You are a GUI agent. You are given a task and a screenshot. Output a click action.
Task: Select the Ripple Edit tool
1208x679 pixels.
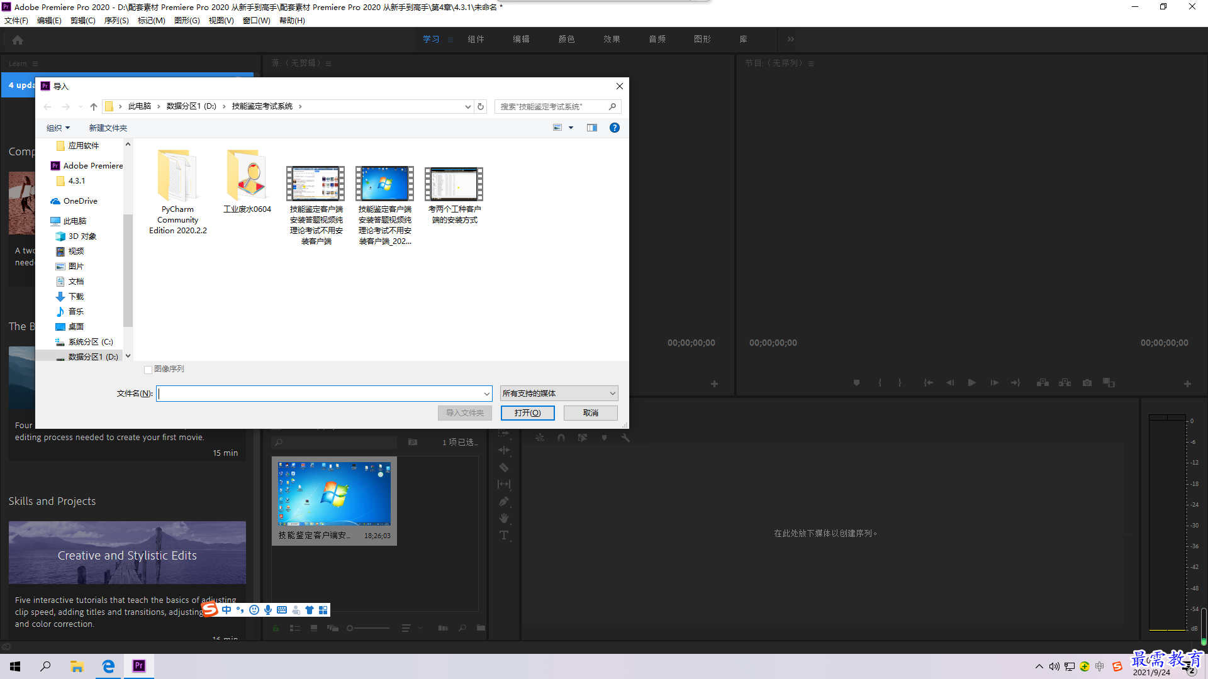click(504, 450)
